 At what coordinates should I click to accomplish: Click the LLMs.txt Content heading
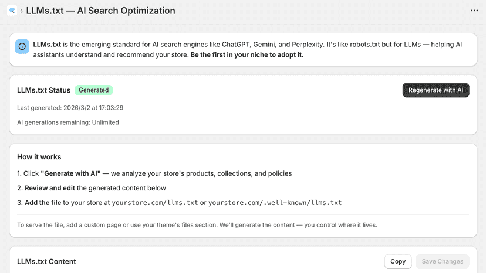[x=46, y=261]
